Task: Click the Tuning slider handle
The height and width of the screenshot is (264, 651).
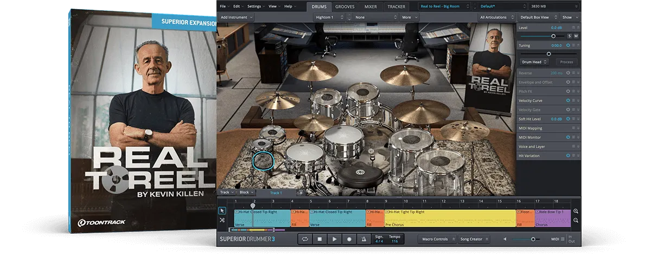Action: click(548, 54)
